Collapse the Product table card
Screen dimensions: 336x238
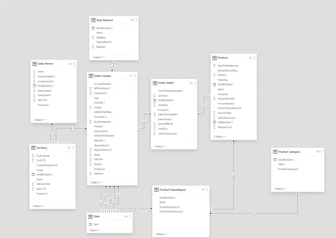coord(220,136)
